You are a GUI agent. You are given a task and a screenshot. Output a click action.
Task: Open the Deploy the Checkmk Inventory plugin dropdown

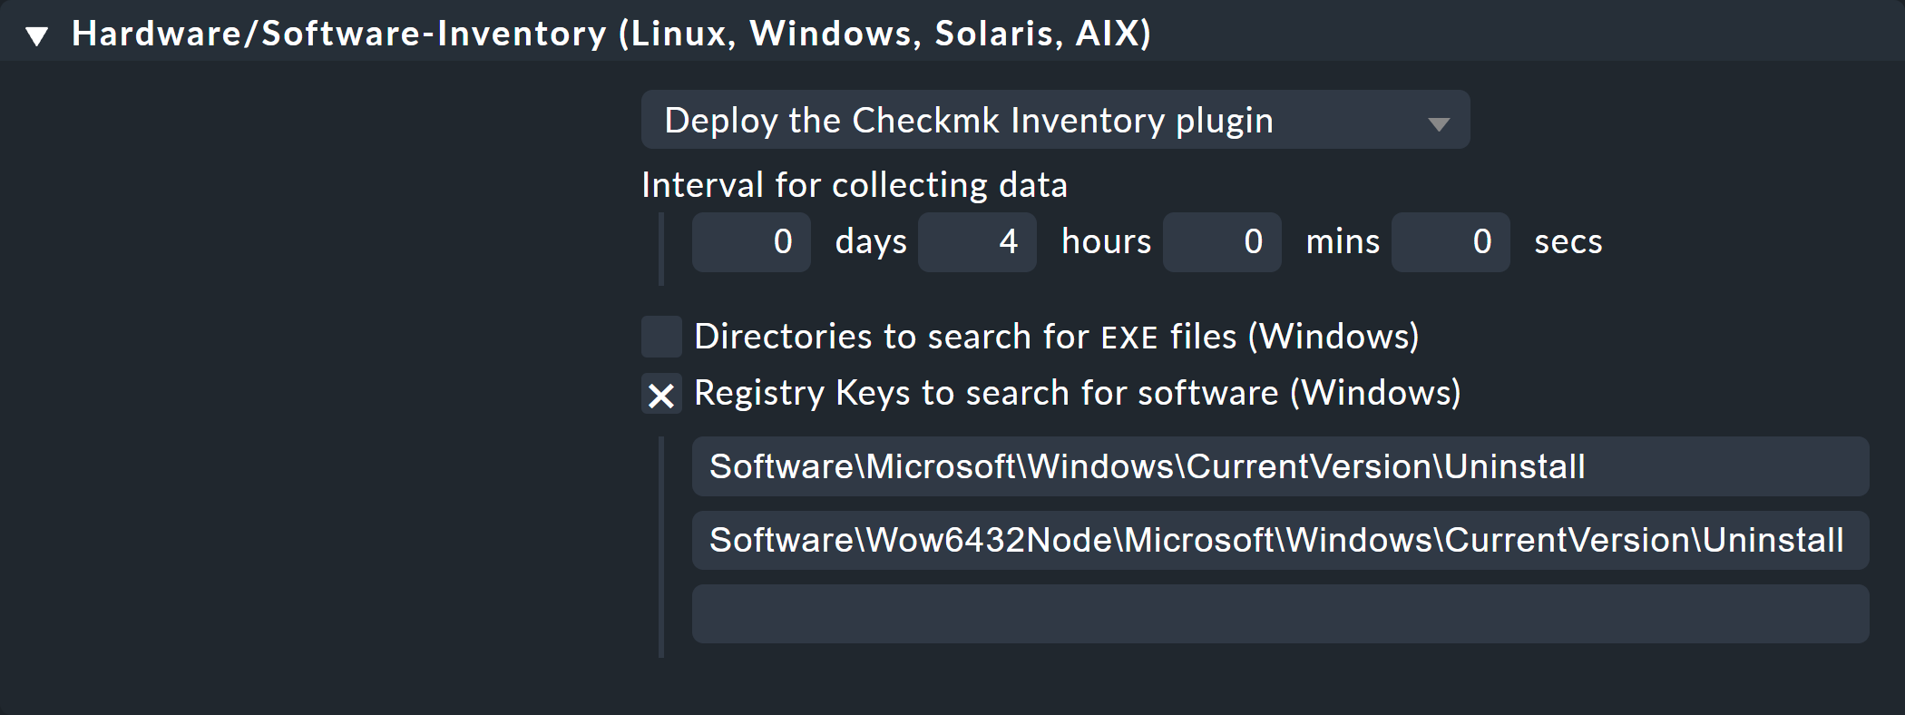[1055, 120]
